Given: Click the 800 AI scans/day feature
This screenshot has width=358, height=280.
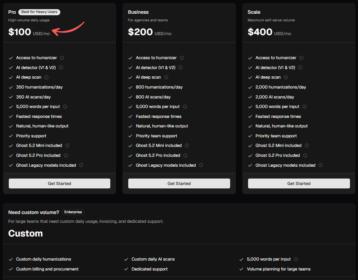Looking at the screenshot, I should (153, 97).
